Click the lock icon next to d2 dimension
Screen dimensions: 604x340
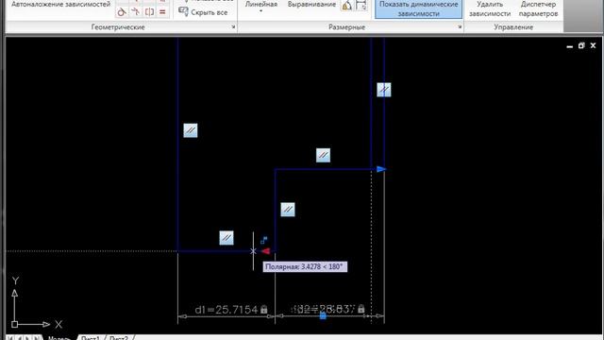tap(361, 309)
